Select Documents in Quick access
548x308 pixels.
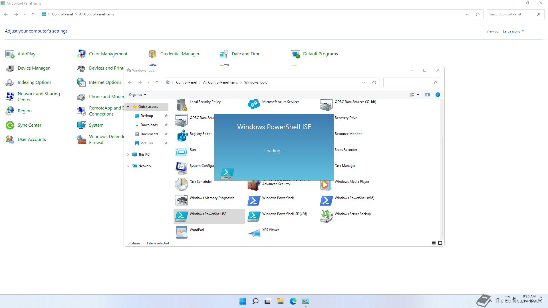(149, 134)
